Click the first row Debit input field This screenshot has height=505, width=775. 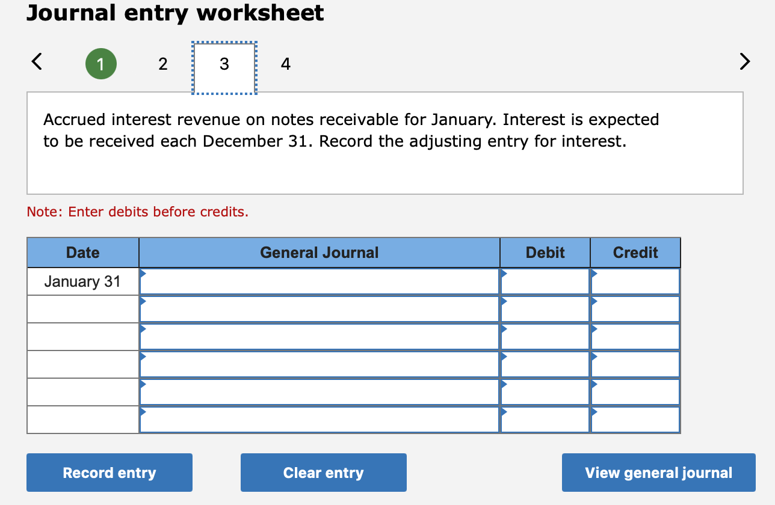(x=545, y=281)
